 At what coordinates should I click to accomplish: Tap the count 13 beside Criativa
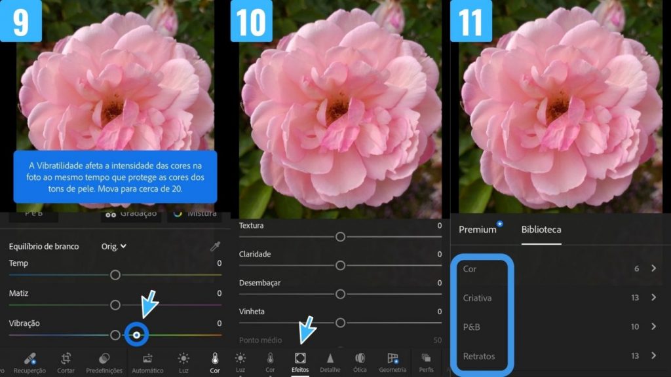635,298
